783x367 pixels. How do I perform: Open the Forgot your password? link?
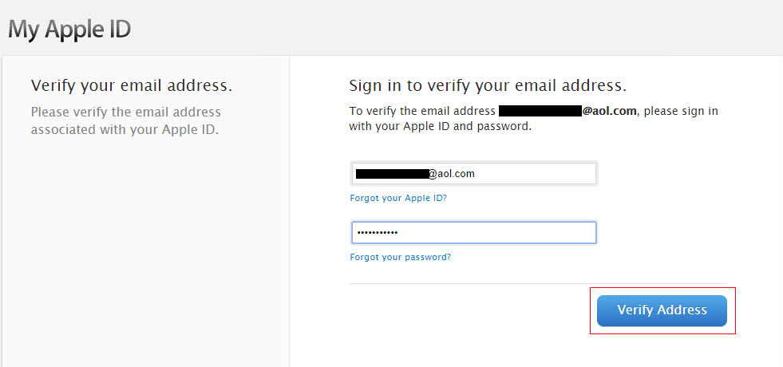[400, 257]
